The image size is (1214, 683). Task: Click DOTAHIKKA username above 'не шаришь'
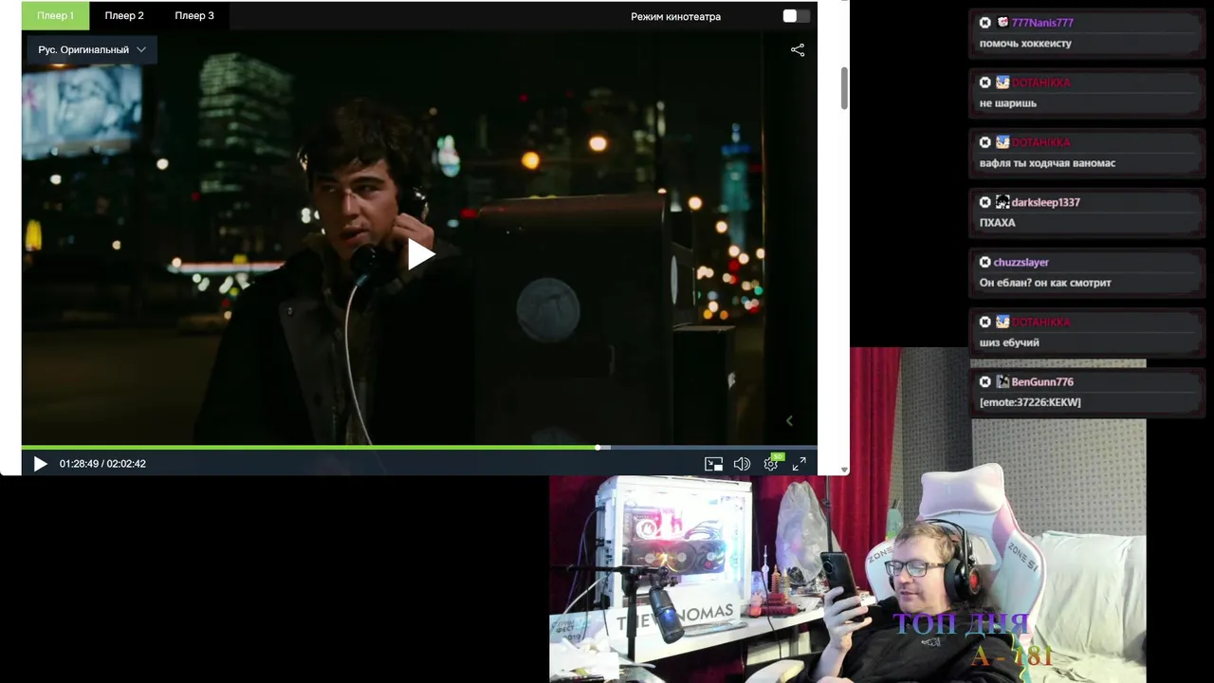tap(1040, 83)
